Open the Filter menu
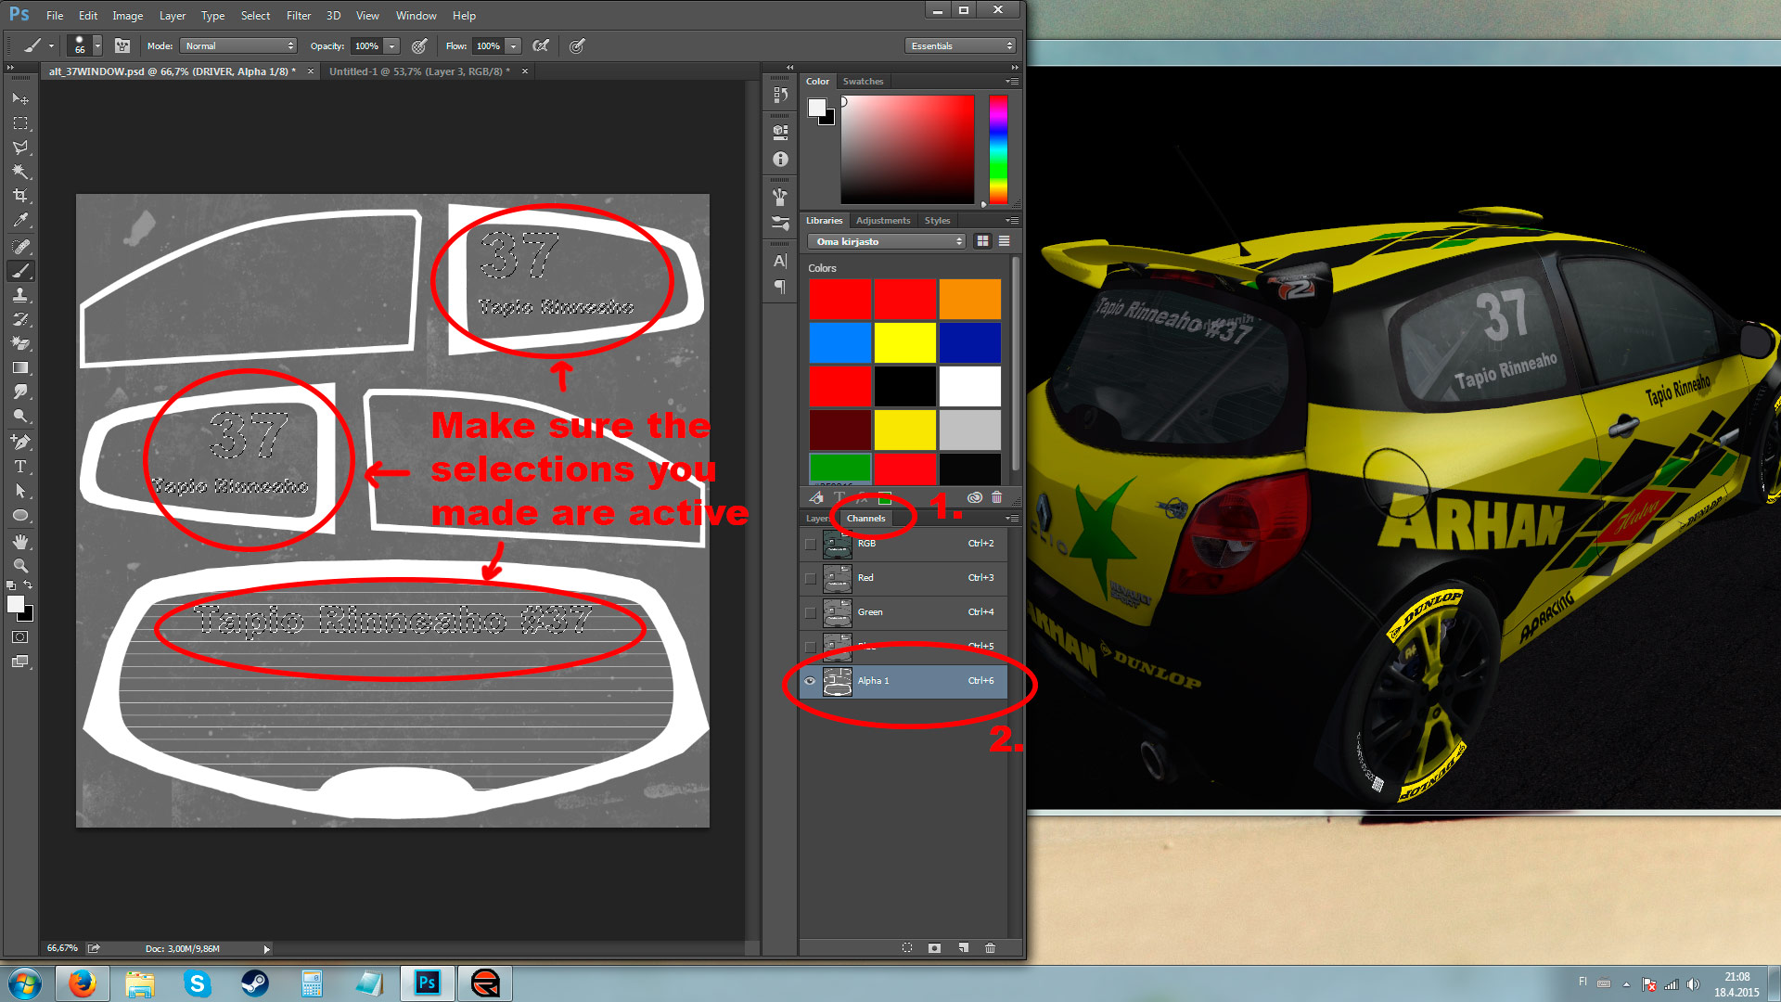The image size is (1781, 1002). coord(299,16)
